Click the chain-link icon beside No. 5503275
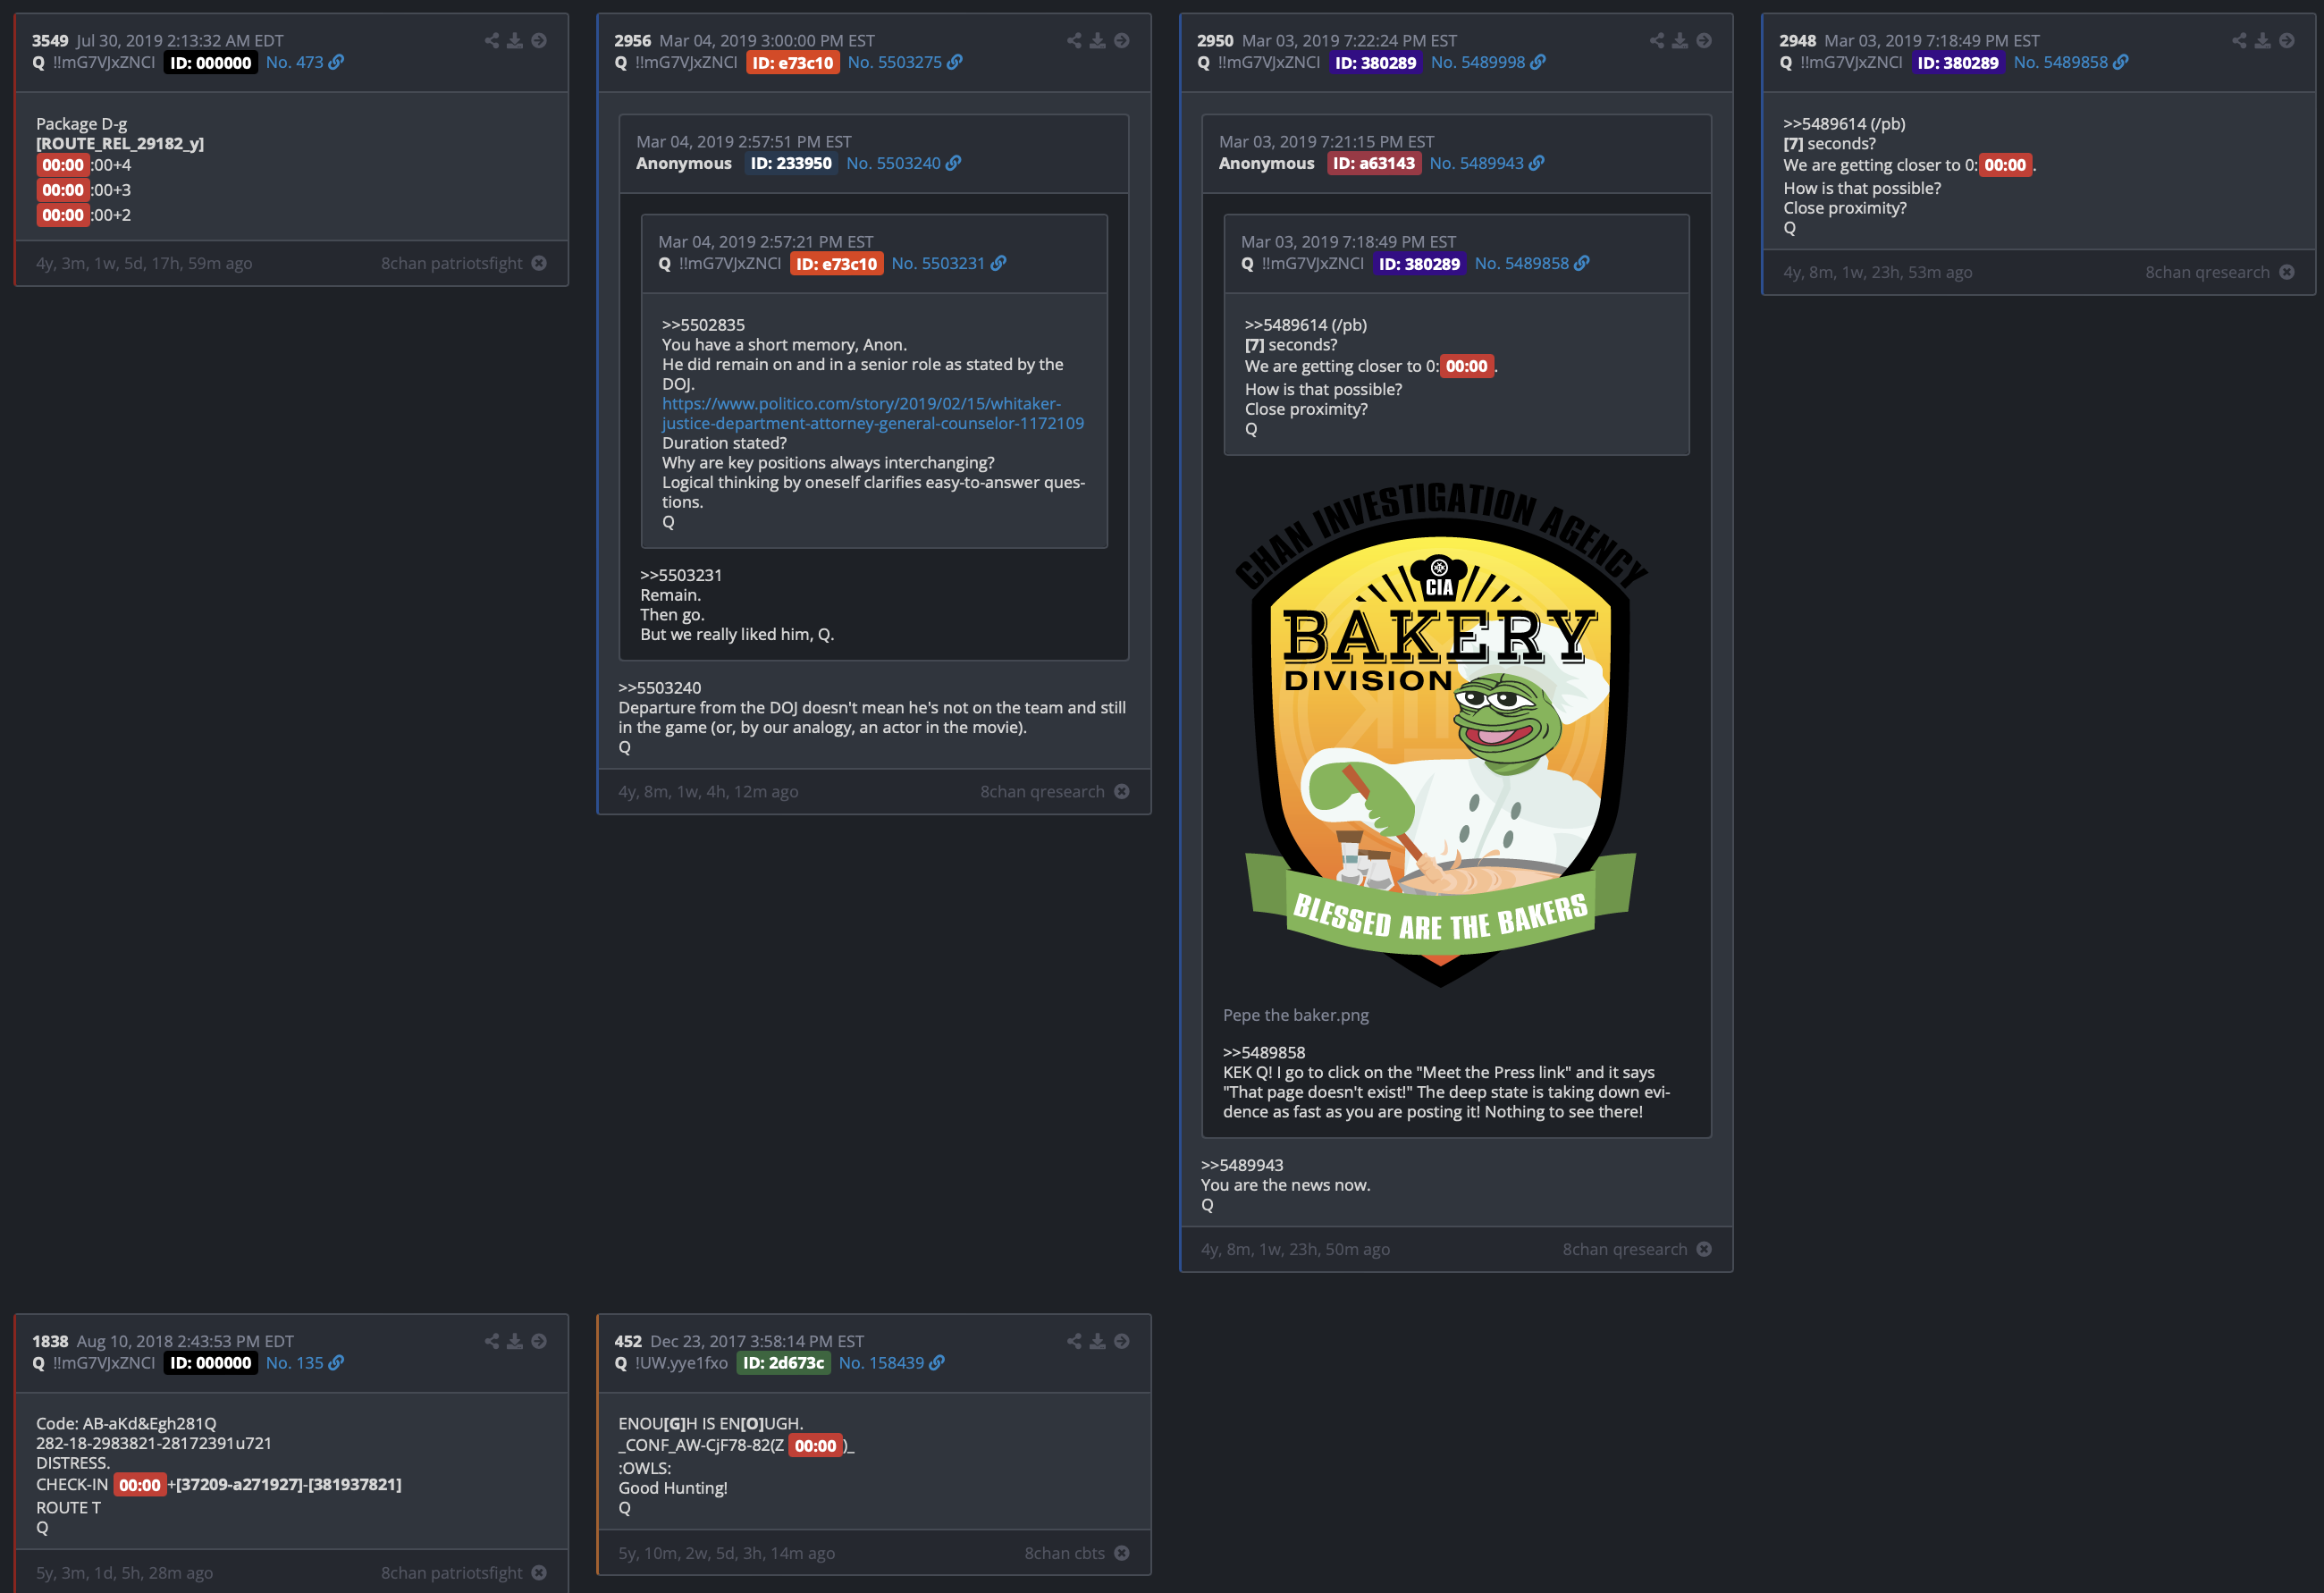Image resolution: width=2324 pixels, height=1593 pixels. 955,62
